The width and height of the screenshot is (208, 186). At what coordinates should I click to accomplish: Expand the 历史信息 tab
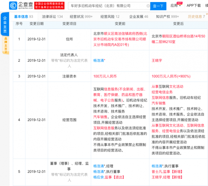[196, 16]
